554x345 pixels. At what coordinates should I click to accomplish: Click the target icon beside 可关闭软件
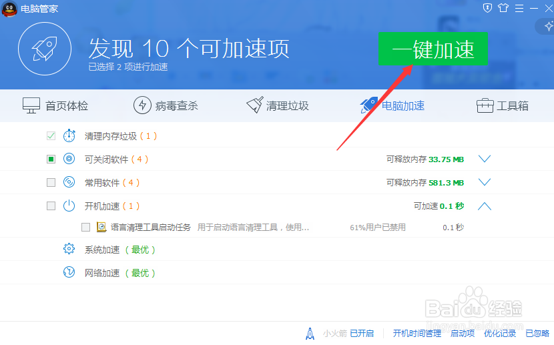coord(69,159)
